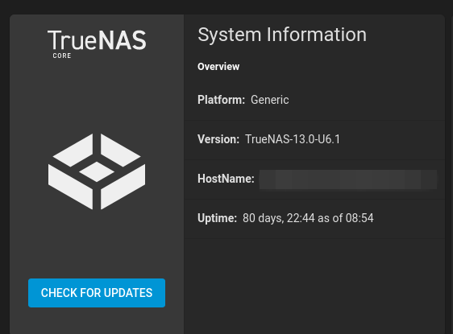This screenshot has height=334, width=453.
Task: Select the TrueNAS-13.0-U6.1 version text
Action: (293, 139)
